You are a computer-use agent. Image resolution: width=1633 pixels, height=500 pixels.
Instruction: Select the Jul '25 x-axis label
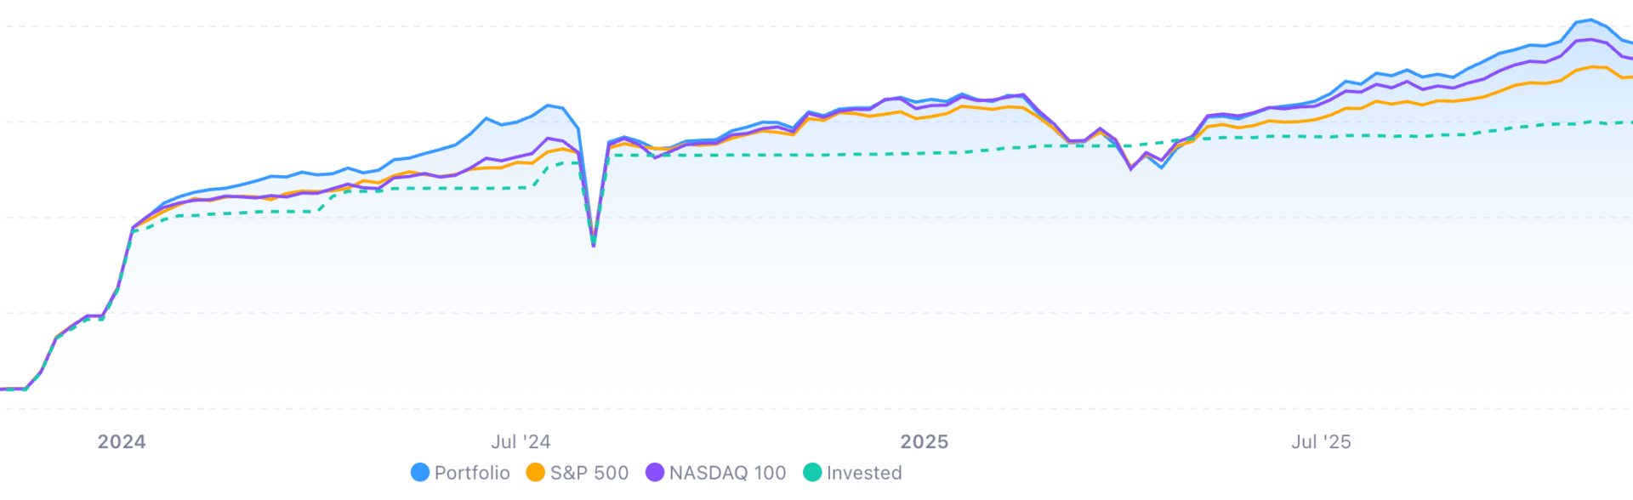point(1321,442)
